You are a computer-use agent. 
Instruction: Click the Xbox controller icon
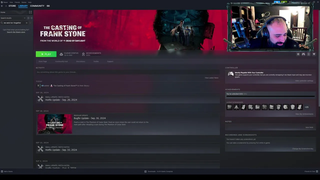(x=230, y=74)
